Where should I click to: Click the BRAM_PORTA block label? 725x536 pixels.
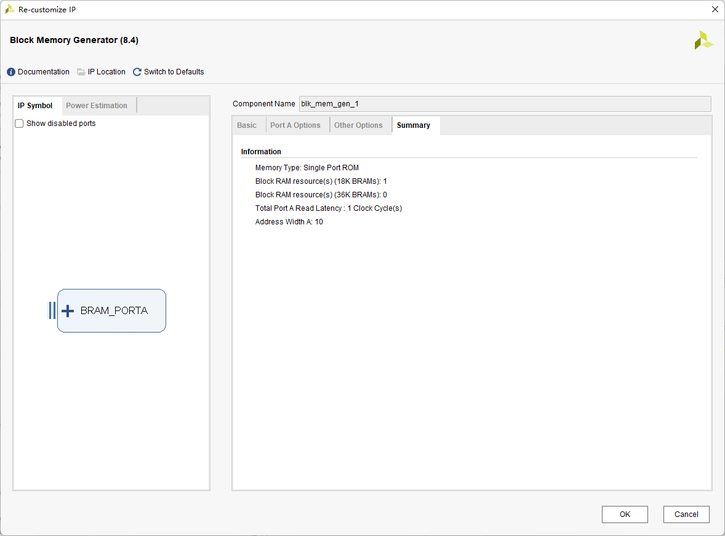pyautogui.click(x=114, y=310)
